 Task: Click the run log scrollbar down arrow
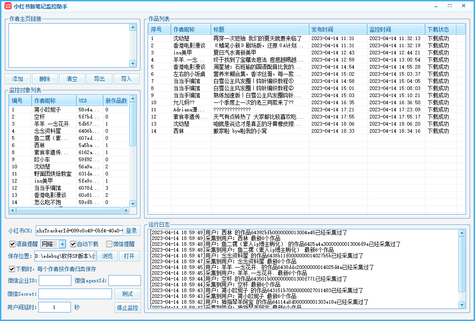(462, 305)
